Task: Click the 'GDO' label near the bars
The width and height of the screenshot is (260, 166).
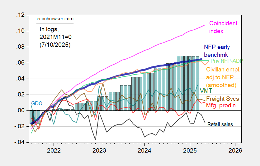Action: tap(36, 103)
